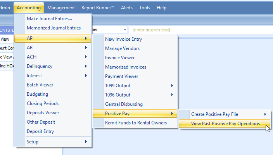Image resolution: width=273 pixels, height=155 pixels.
Task: Open the Alerts menu
Action: tap(127, 8)
